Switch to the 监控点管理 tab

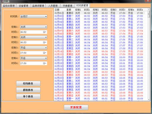[x=9, y=6]
